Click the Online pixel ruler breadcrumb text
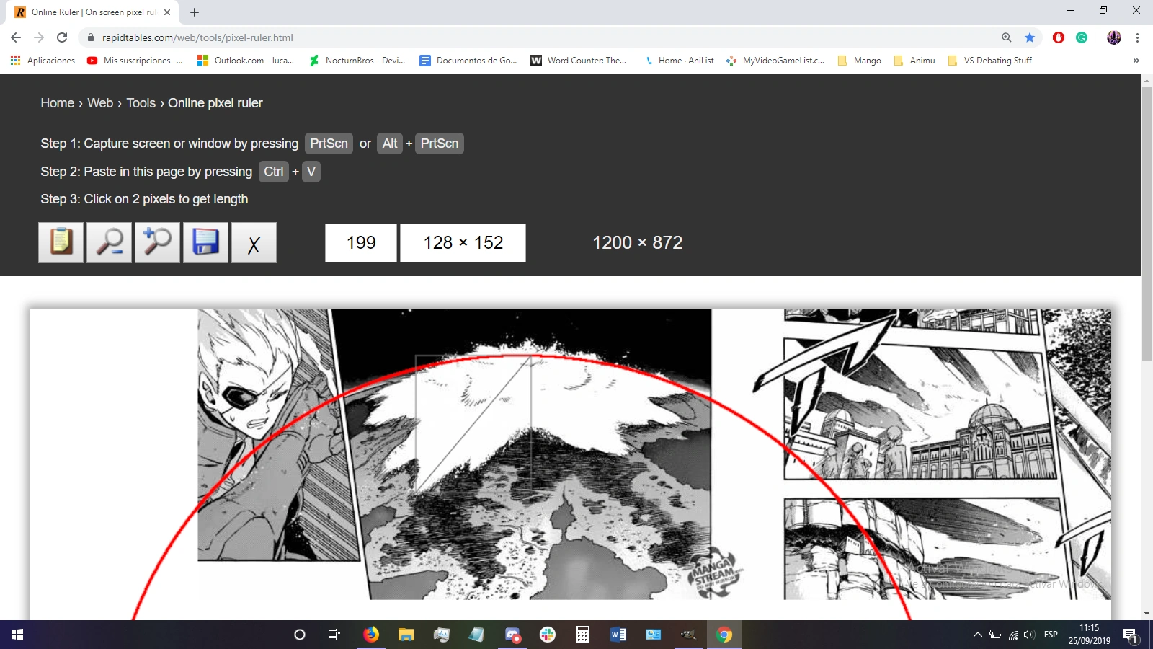This screenshot has width=1153, height=649. coord(215,103)
